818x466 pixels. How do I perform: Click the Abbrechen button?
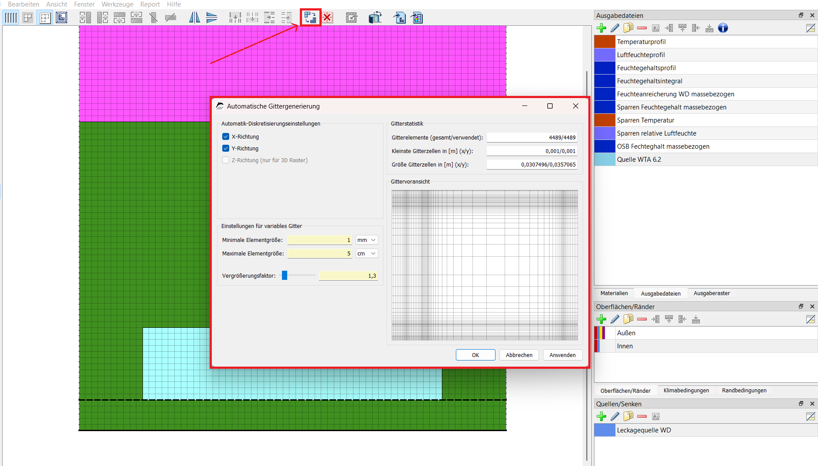519,355
